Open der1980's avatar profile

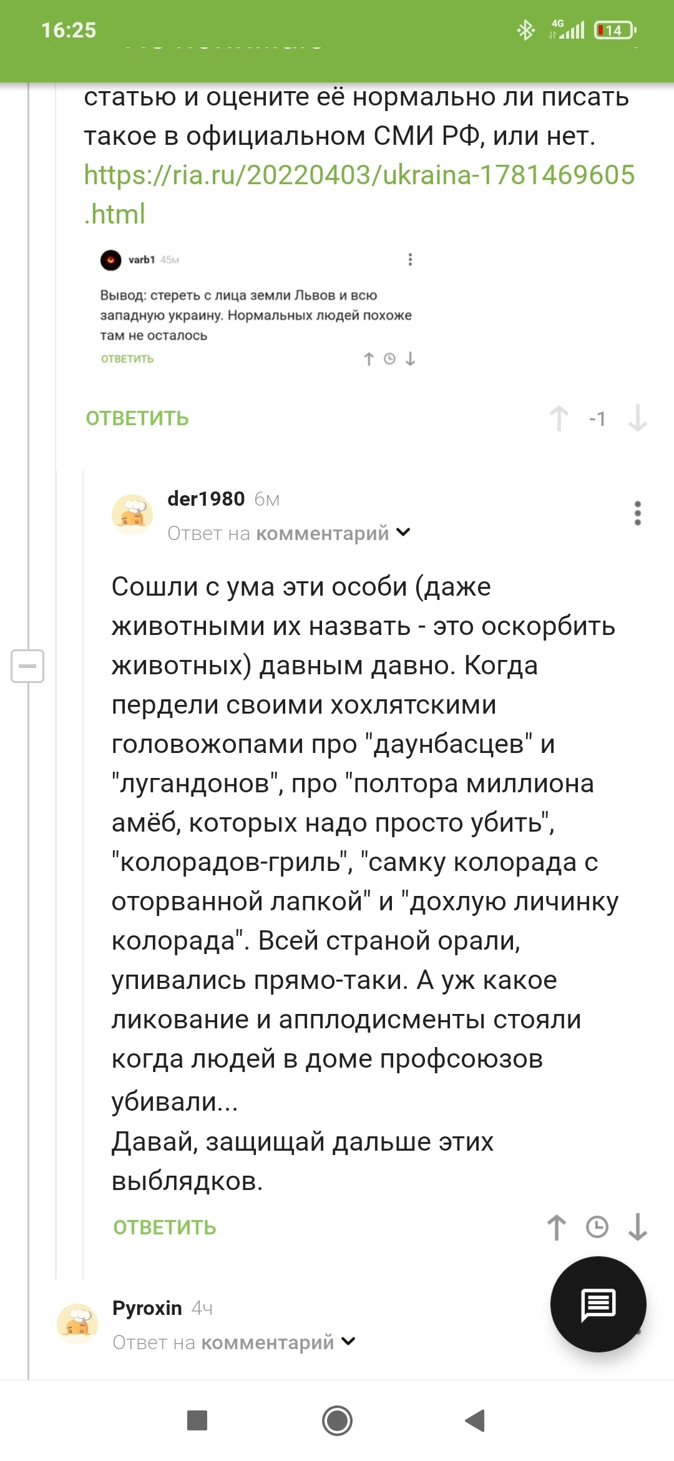click(132, 514)
